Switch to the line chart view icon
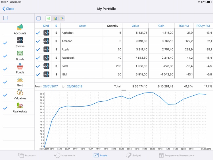 (49, 18)
